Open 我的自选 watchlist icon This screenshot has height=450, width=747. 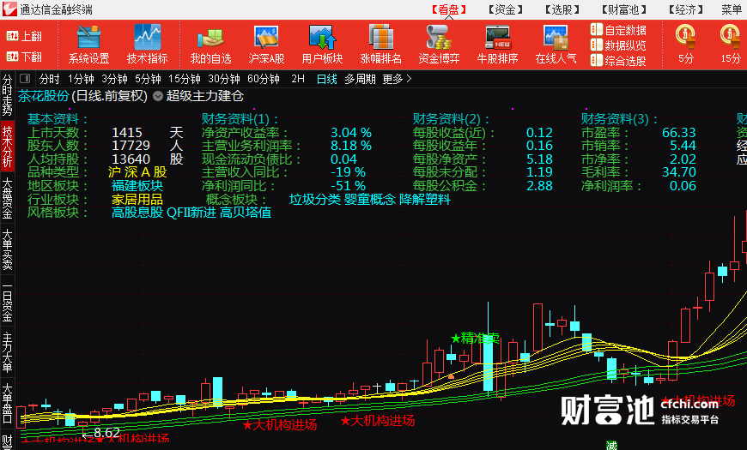(210, 45)
